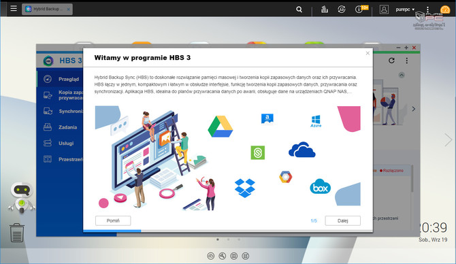The height and width of the screenshot is (264, 456).
Task: Click the search magnifier in top bar
Action: pos(299,10)
